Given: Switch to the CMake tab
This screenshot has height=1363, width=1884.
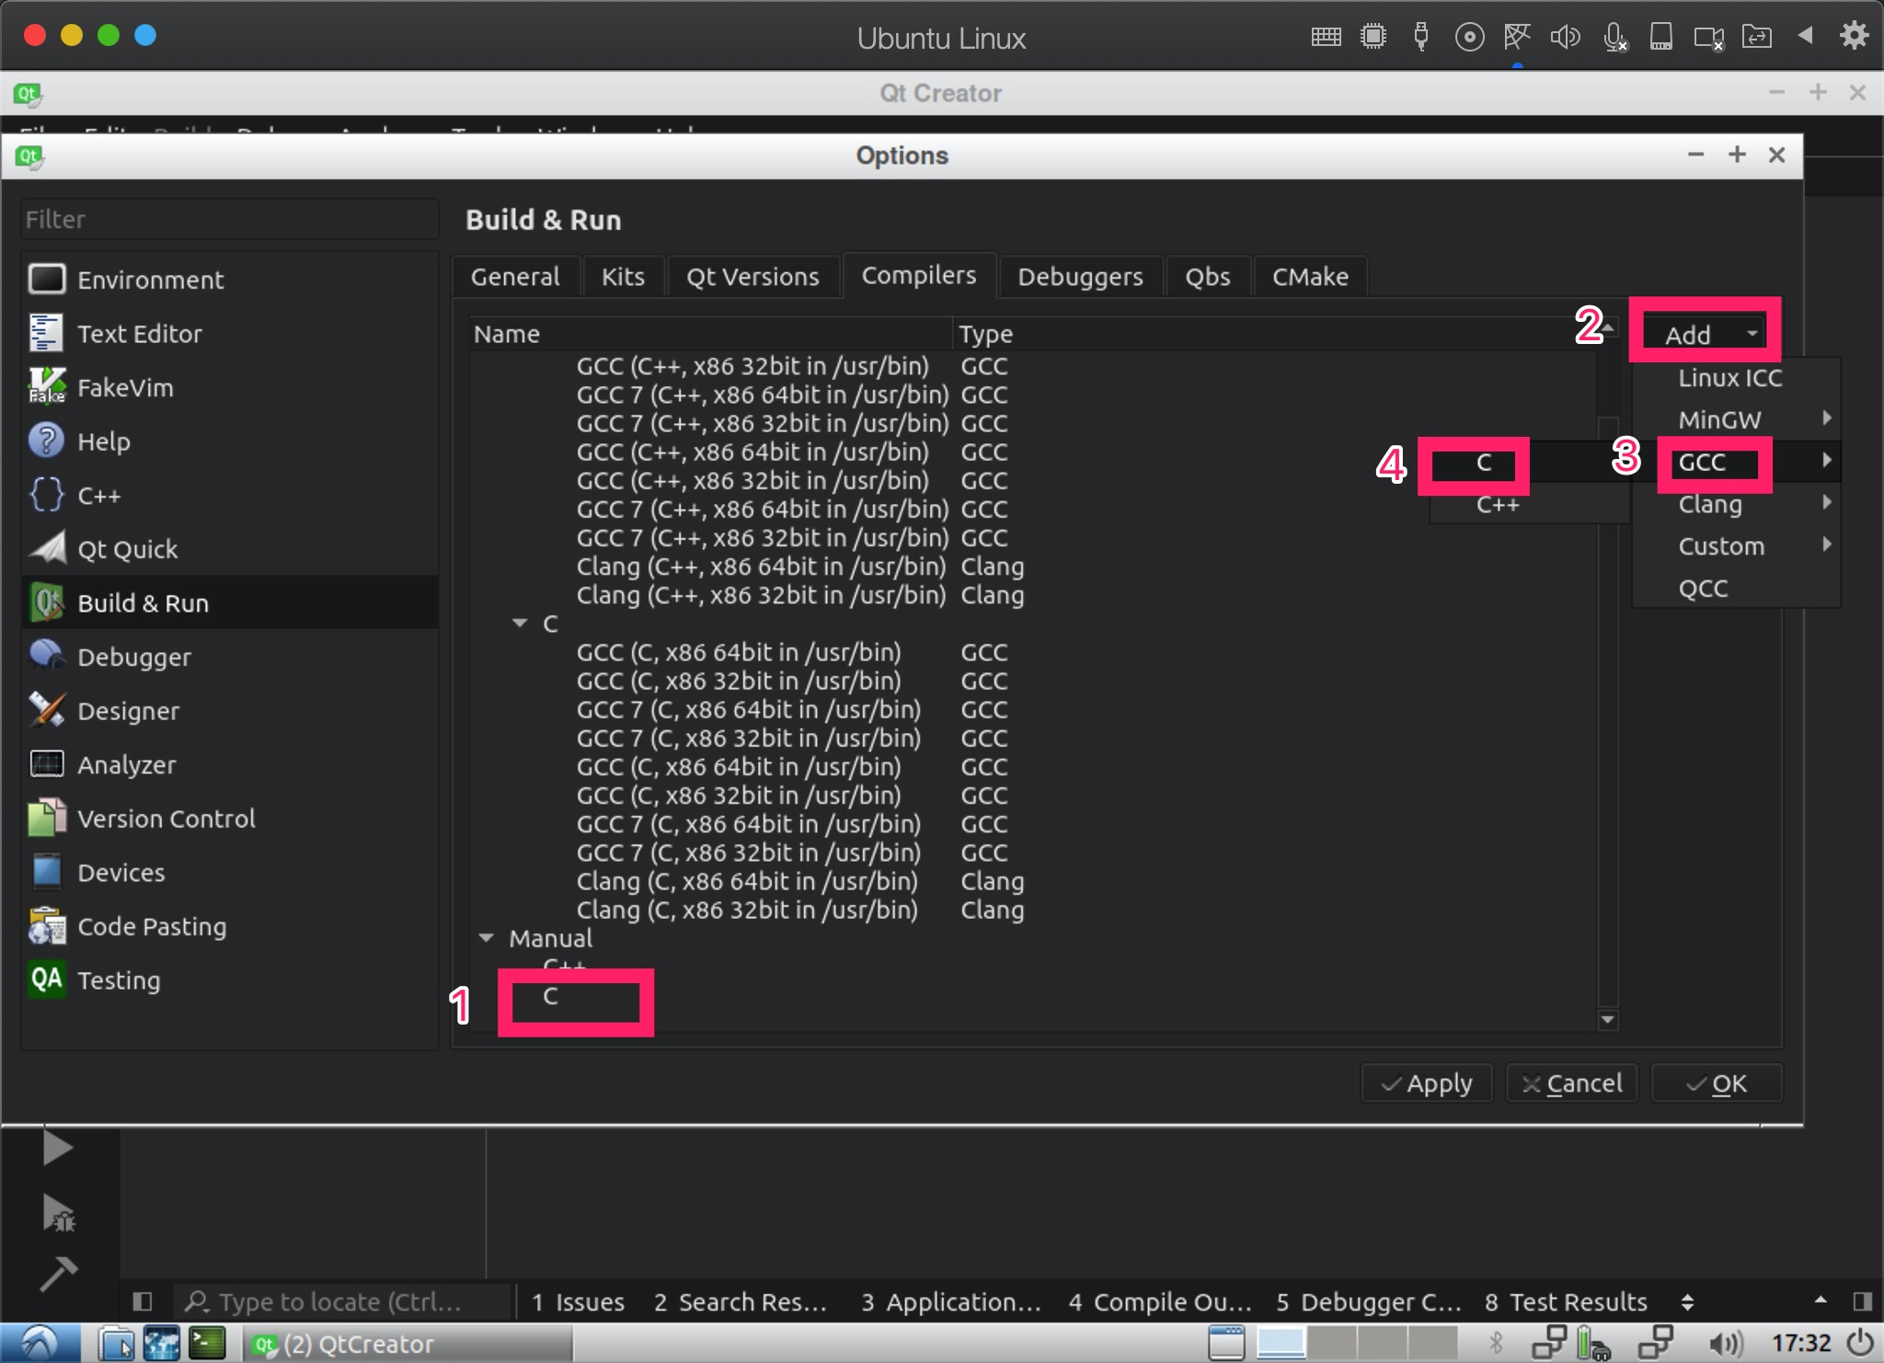Looking at the screenshot, I should [1310, 276].
